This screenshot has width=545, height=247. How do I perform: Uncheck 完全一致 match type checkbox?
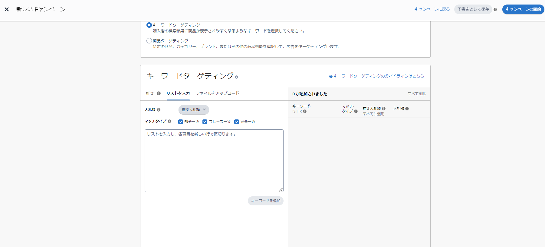[x=237, y=122]
